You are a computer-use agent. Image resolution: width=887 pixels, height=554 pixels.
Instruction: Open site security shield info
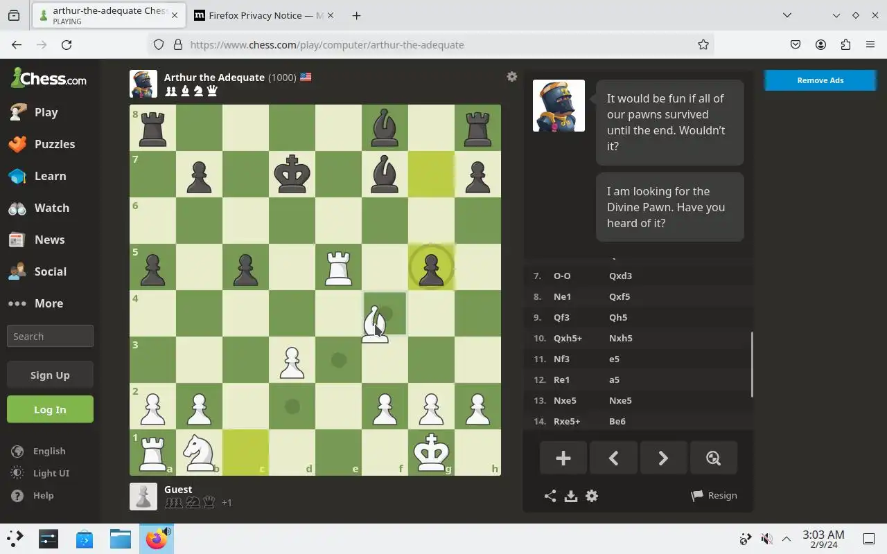coord(159,44)
